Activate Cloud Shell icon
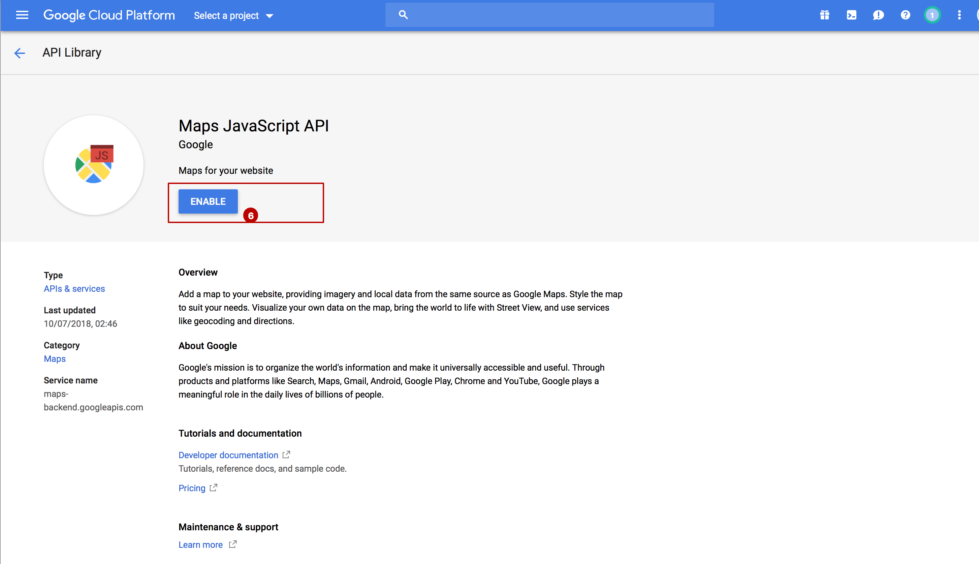The width and height of the screenshot is (979, 564). point(851,15)
